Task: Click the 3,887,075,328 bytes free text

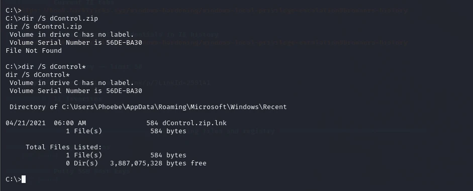Action: click(158, 163)
